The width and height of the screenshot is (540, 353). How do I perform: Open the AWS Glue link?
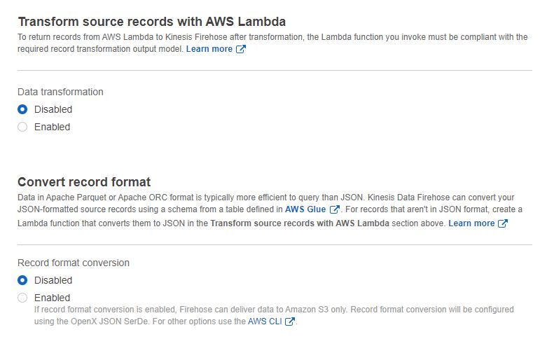tap(305, 209)
